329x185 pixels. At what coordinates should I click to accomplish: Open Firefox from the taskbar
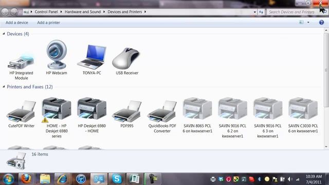tap(26, 179)
